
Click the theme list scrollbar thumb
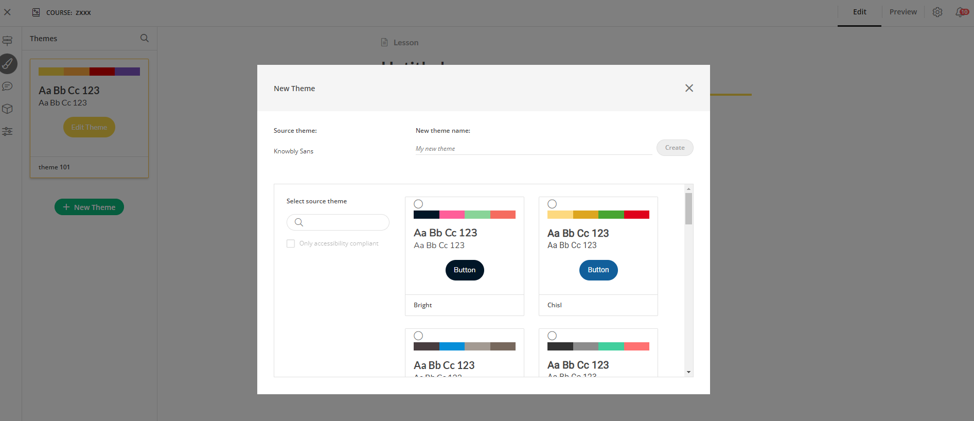coord(688,208)
